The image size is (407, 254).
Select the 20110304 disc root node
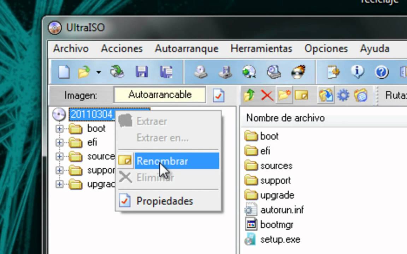click(92, 114)
